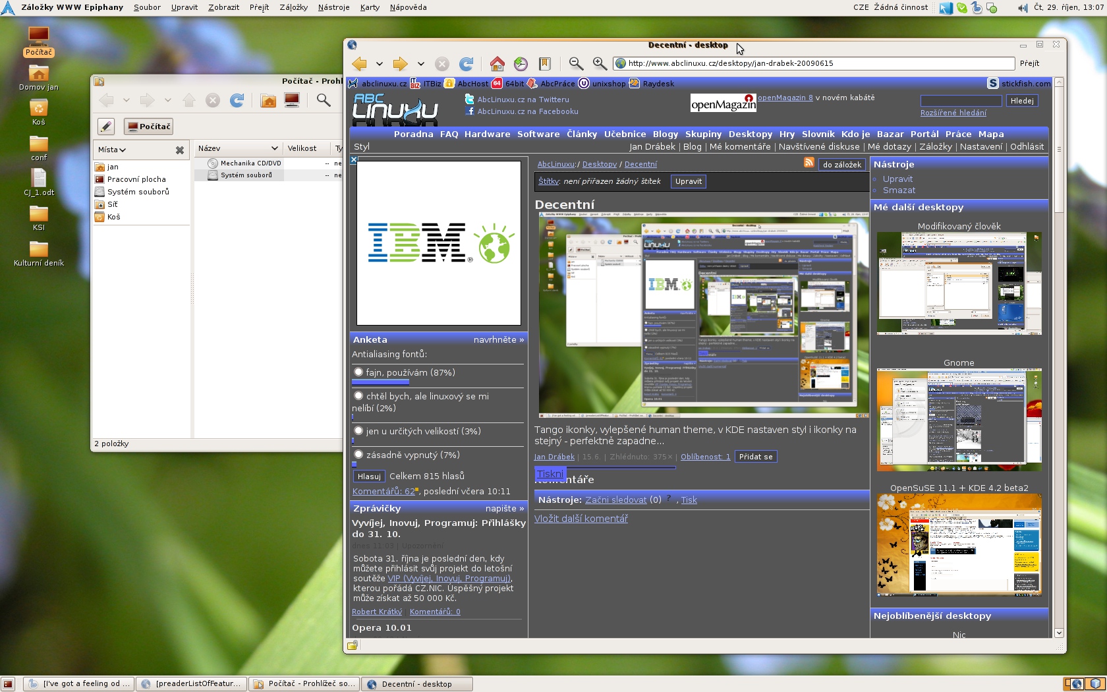This screenshot has width=1107, height=692.
Task: Click the file manager Computer icon
Action: click(x=292, y=100)
